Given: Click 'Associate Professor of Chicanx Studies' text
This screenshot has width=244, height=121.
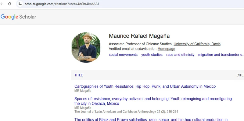Looking at the screenshot, I should coord(141,44).
